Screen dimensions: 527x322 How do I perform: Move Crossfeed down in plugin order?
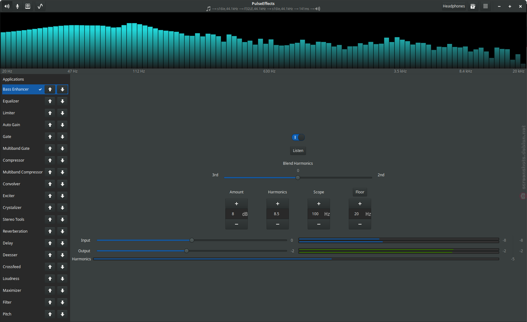point(62,267)
